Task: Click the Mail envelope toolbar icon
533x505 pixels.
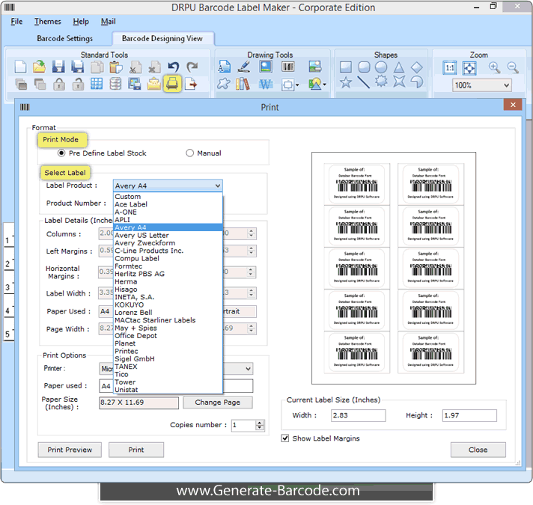Action: (x=153, y=84)
